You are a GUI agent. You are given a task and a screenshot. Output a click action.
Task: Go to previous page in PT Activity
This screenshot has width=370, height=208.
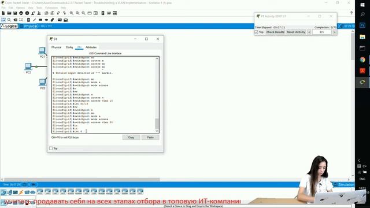click(309, 32)
